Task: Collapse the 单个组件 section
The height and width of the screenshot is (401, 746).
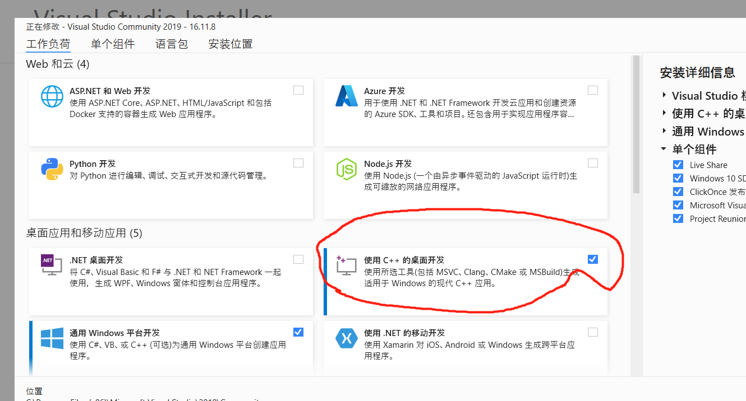Action: coord(665,149)
